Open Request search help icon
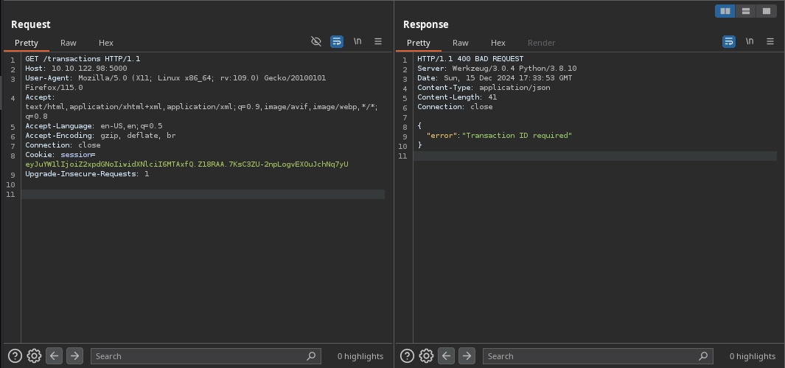 14,356
